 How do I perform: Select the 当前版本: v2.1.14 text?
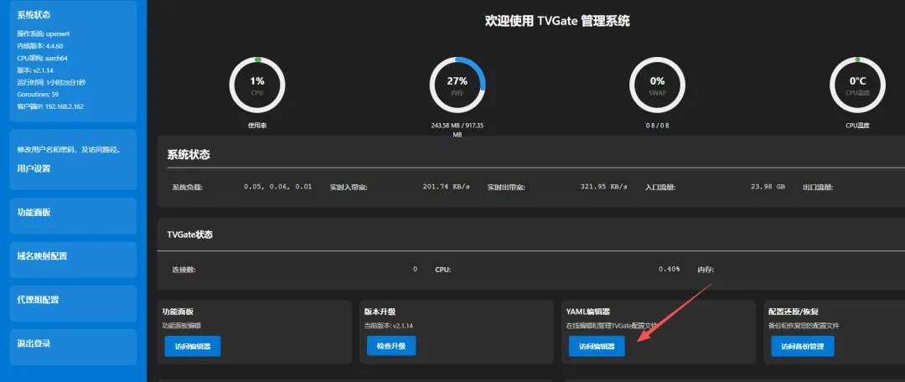point(389,325)
